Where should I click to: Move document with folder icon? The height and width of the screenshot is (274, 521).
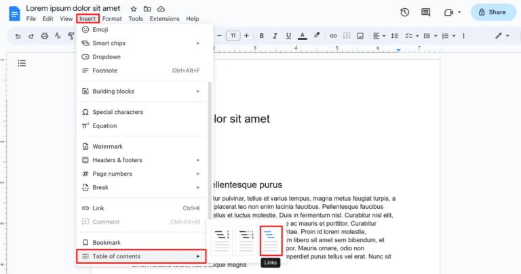click(147, 9)
